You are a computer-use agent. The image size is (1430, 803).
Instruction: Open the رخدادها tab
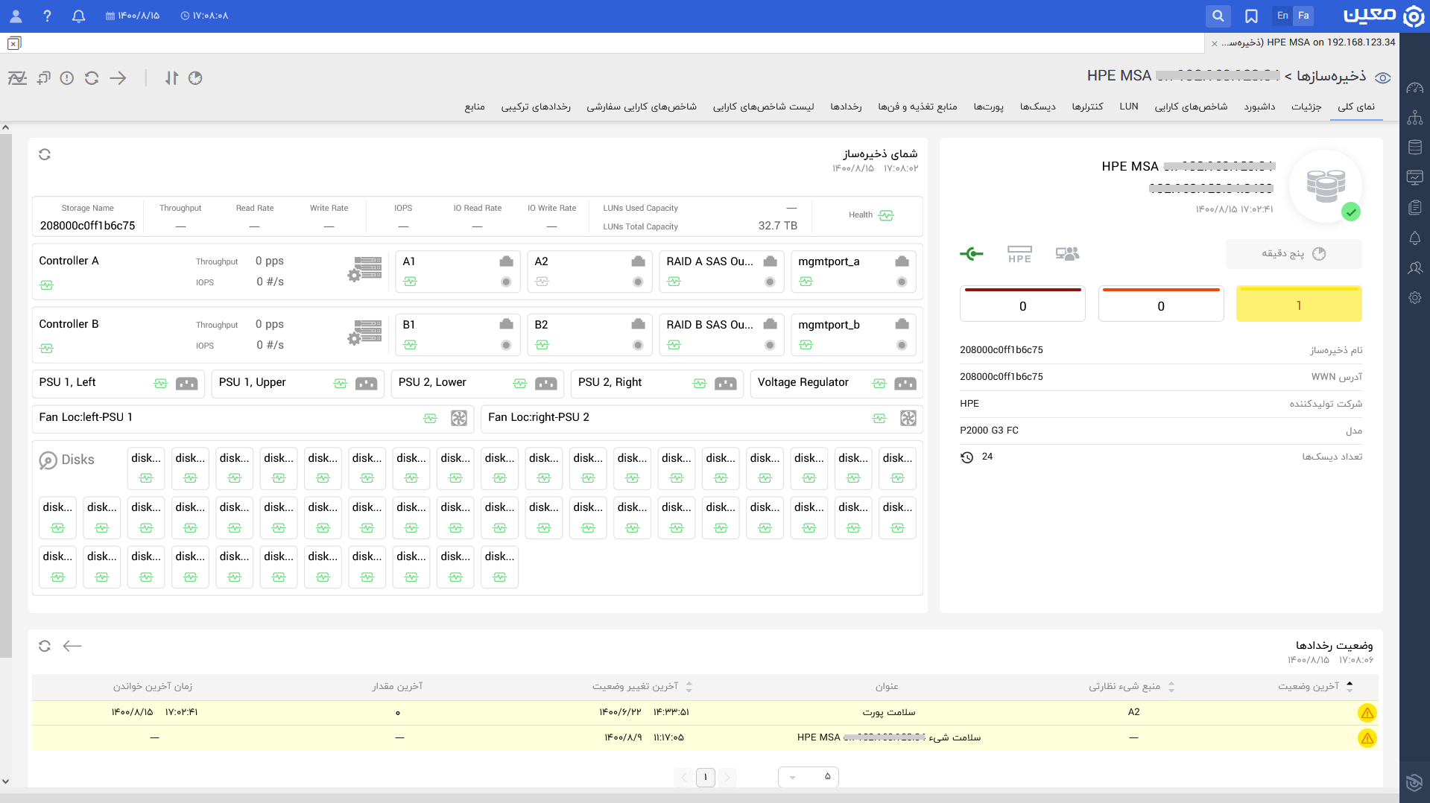click(846, 107)
